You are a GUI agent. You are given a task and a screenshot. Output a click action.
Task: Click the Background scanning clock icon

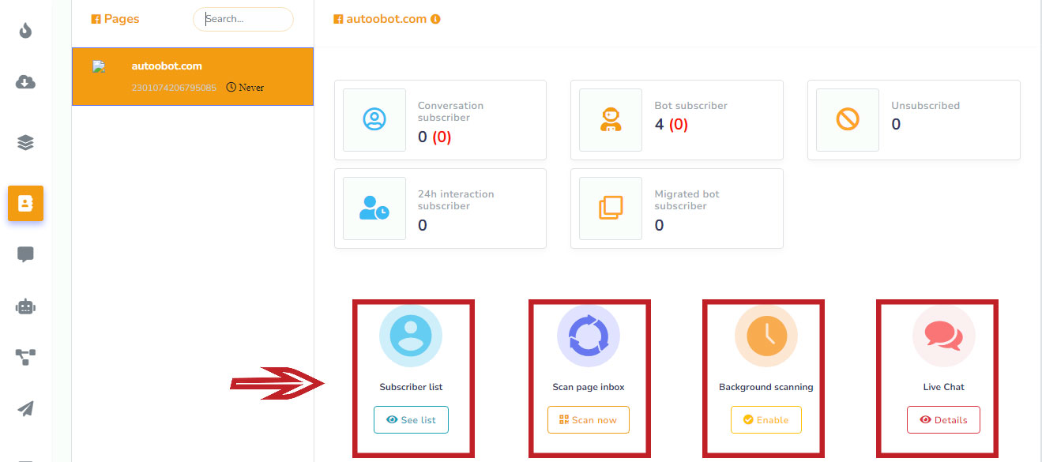click(x=766, y=336)
